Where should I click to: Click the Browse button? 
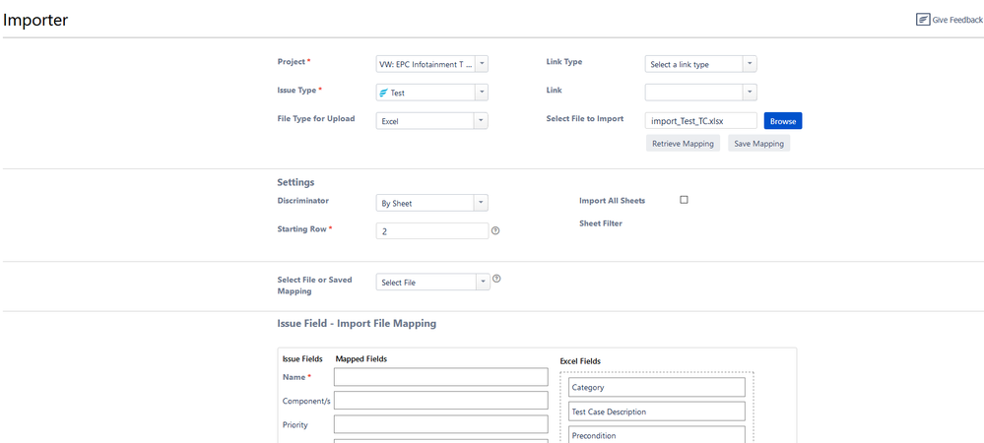click(782, 120)
